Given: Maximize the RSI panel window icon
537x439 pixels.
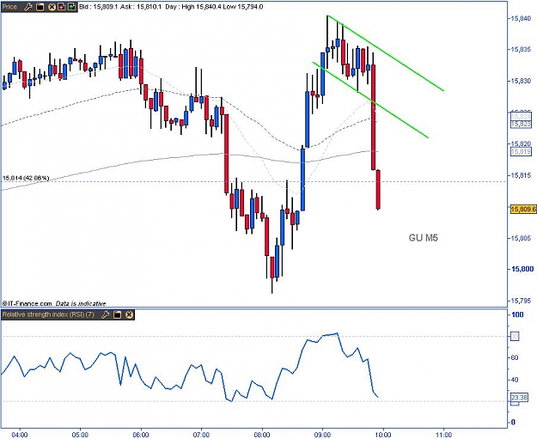Looking at the screenshot, I should point(117,314).
